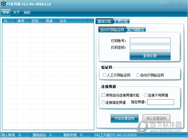The width and height of the screenshot is (188, 139).
Task: Click the 查询余额 button
Action: point(150,56)
